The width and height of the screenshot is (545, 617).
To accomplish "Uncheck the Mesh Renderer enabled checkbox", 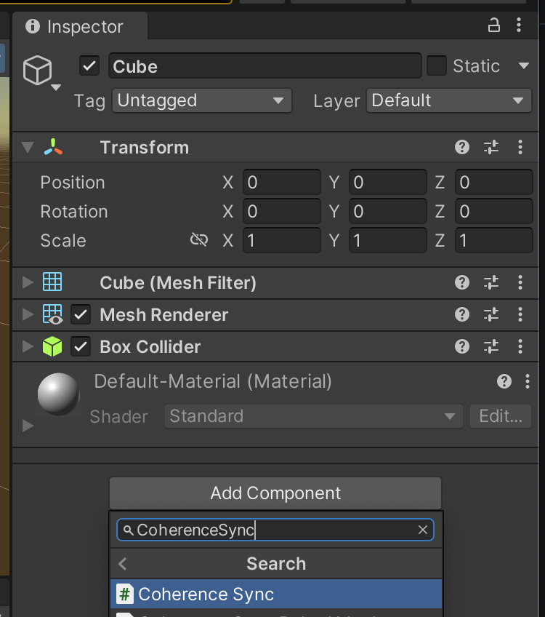I will click(81, 314).
